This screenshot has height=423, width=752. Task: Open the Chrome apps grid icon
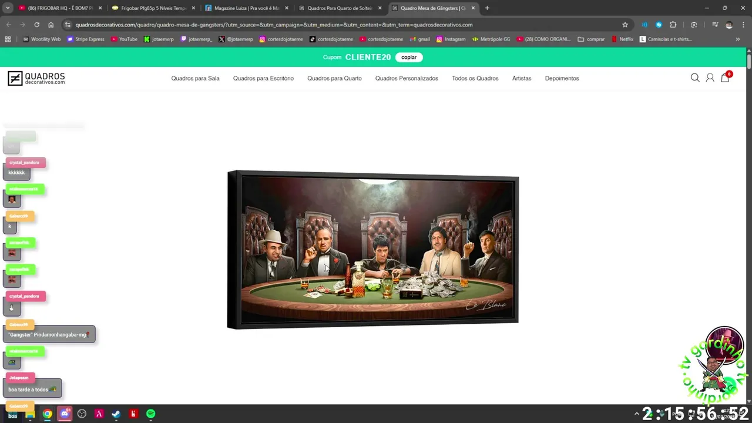(8, 39)
